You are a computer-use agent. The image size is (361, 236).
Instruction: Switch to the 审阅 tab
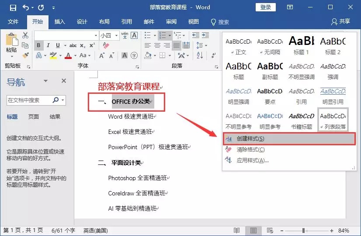pyautogui.click(x=171, y=22)
